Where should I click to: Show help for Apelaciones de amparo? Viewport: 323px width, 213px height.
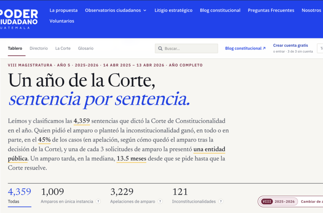160,202
